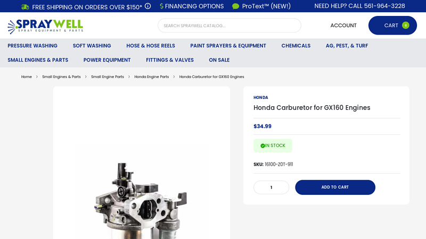This screenshot has height=239, width=426.
Task: Click the green shipping truck icon
Action: (x=25, y=7)
